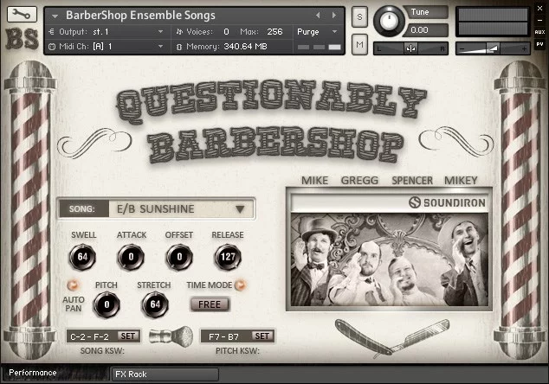Click the C-2 - F-2 range field

[90, 336]
